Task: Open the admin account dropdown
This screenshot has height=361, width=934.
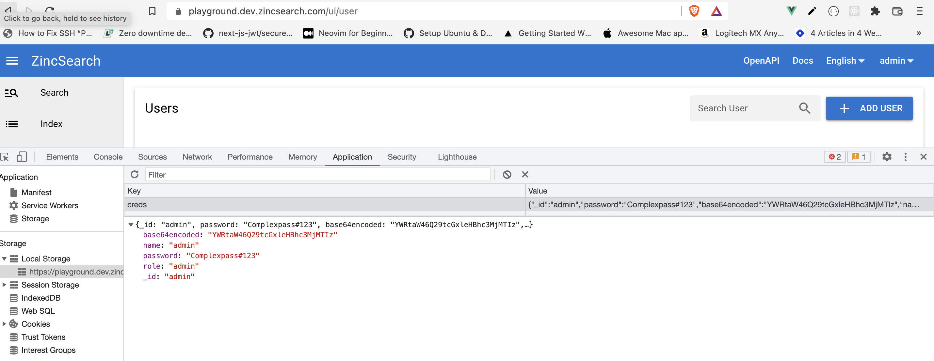Action: point(896,60)
